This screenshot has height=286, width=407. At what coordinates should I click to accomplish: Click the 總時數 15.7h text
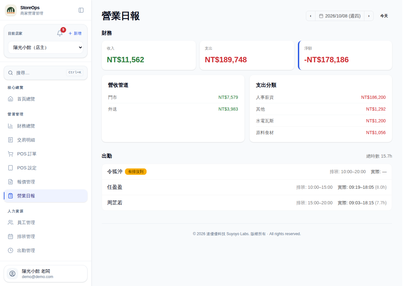tap(379, 156)
